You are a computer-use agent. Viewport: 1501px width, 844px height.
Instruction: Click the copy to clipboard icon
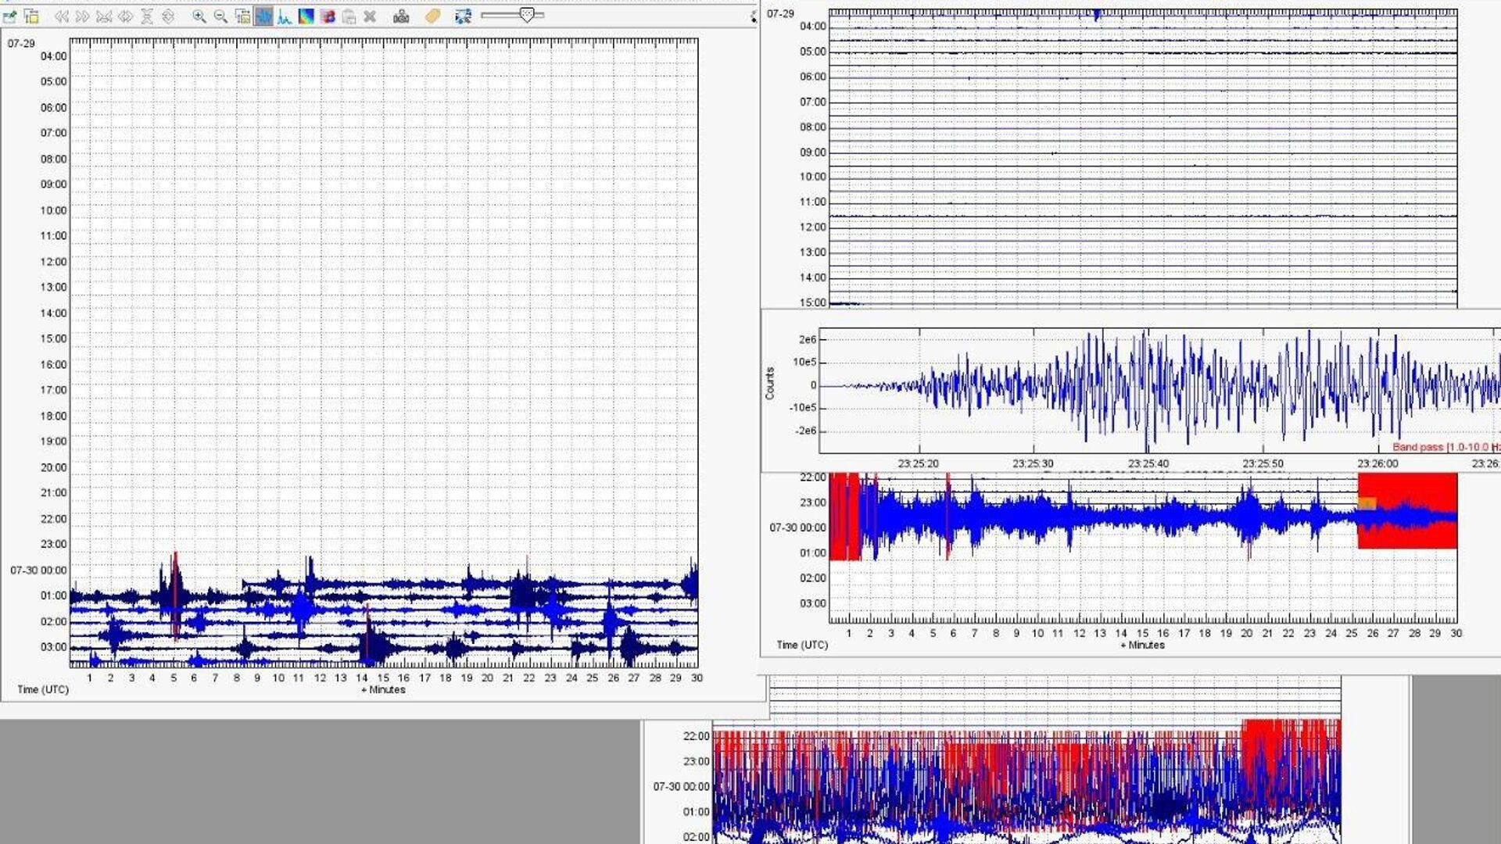[349, 16]
